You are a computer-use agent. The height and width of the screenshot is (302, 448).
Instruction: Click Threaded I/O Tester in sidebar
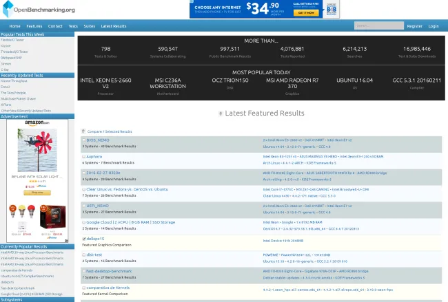14,52
